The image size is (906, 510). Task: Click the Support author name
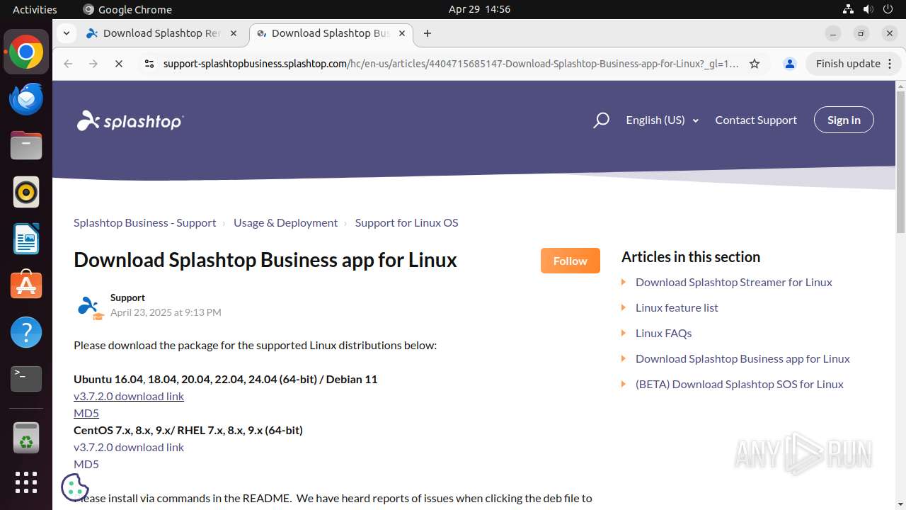click(127, 297)
